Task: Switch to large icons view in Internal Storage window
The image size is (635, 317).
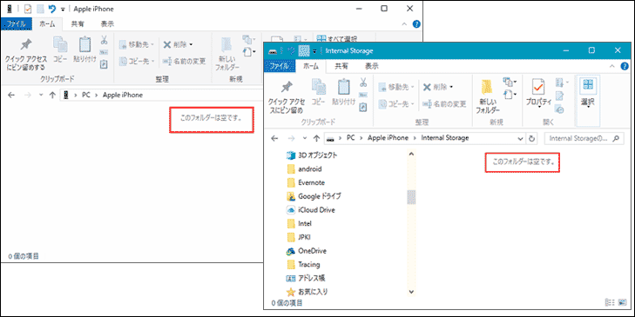Action: tap(623, 302)
